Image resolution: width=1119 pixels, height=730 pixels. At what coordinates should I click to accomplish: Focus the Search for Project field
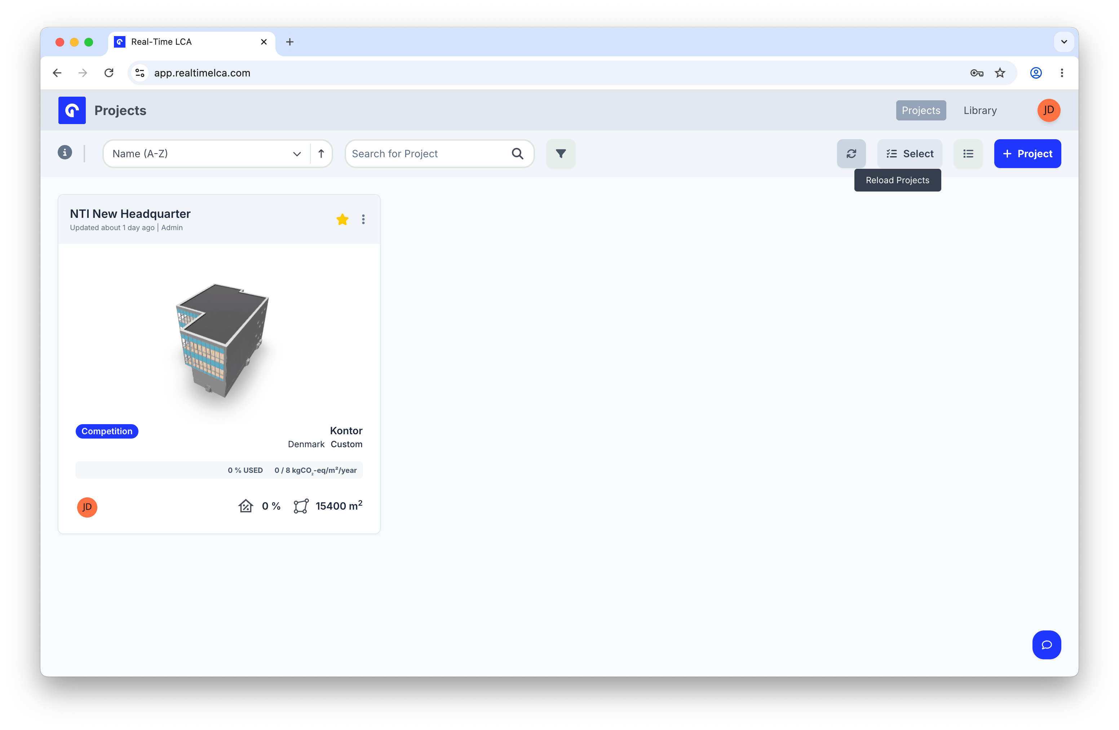(439, 153)
